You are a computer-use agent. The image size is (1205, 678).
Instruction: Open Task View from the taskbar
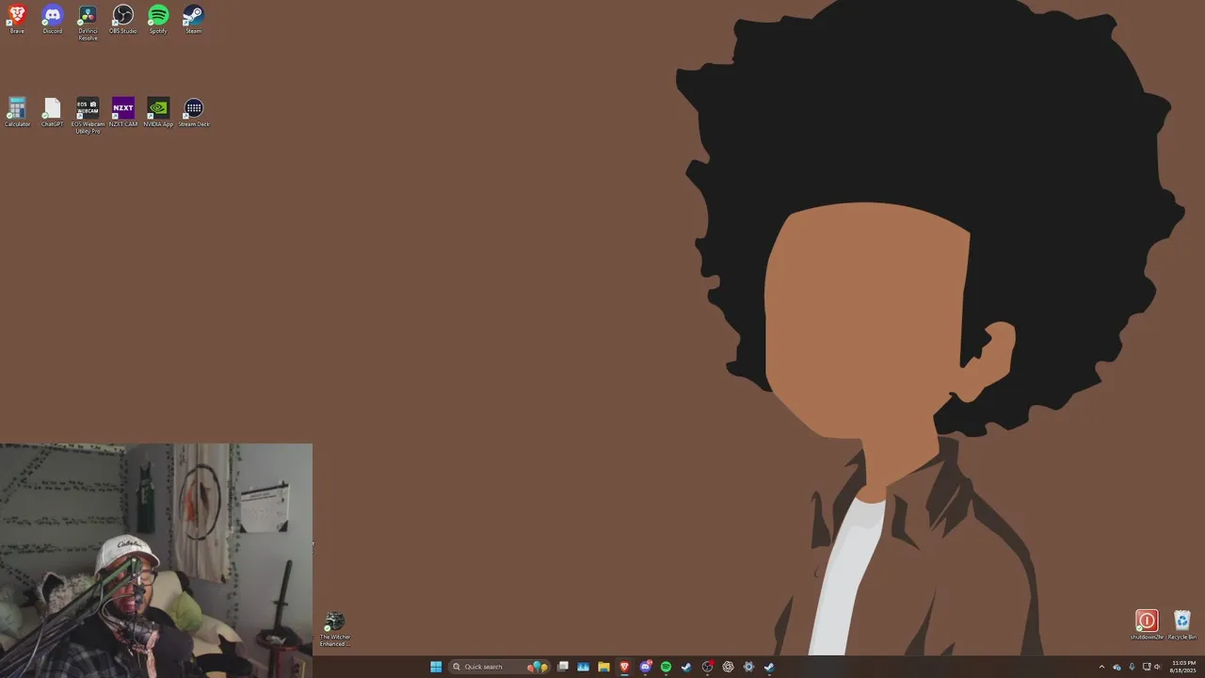click(x=563, y=667)
